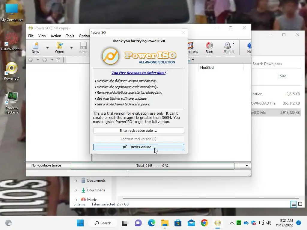Open the view mode dropdown arrow

193,60
